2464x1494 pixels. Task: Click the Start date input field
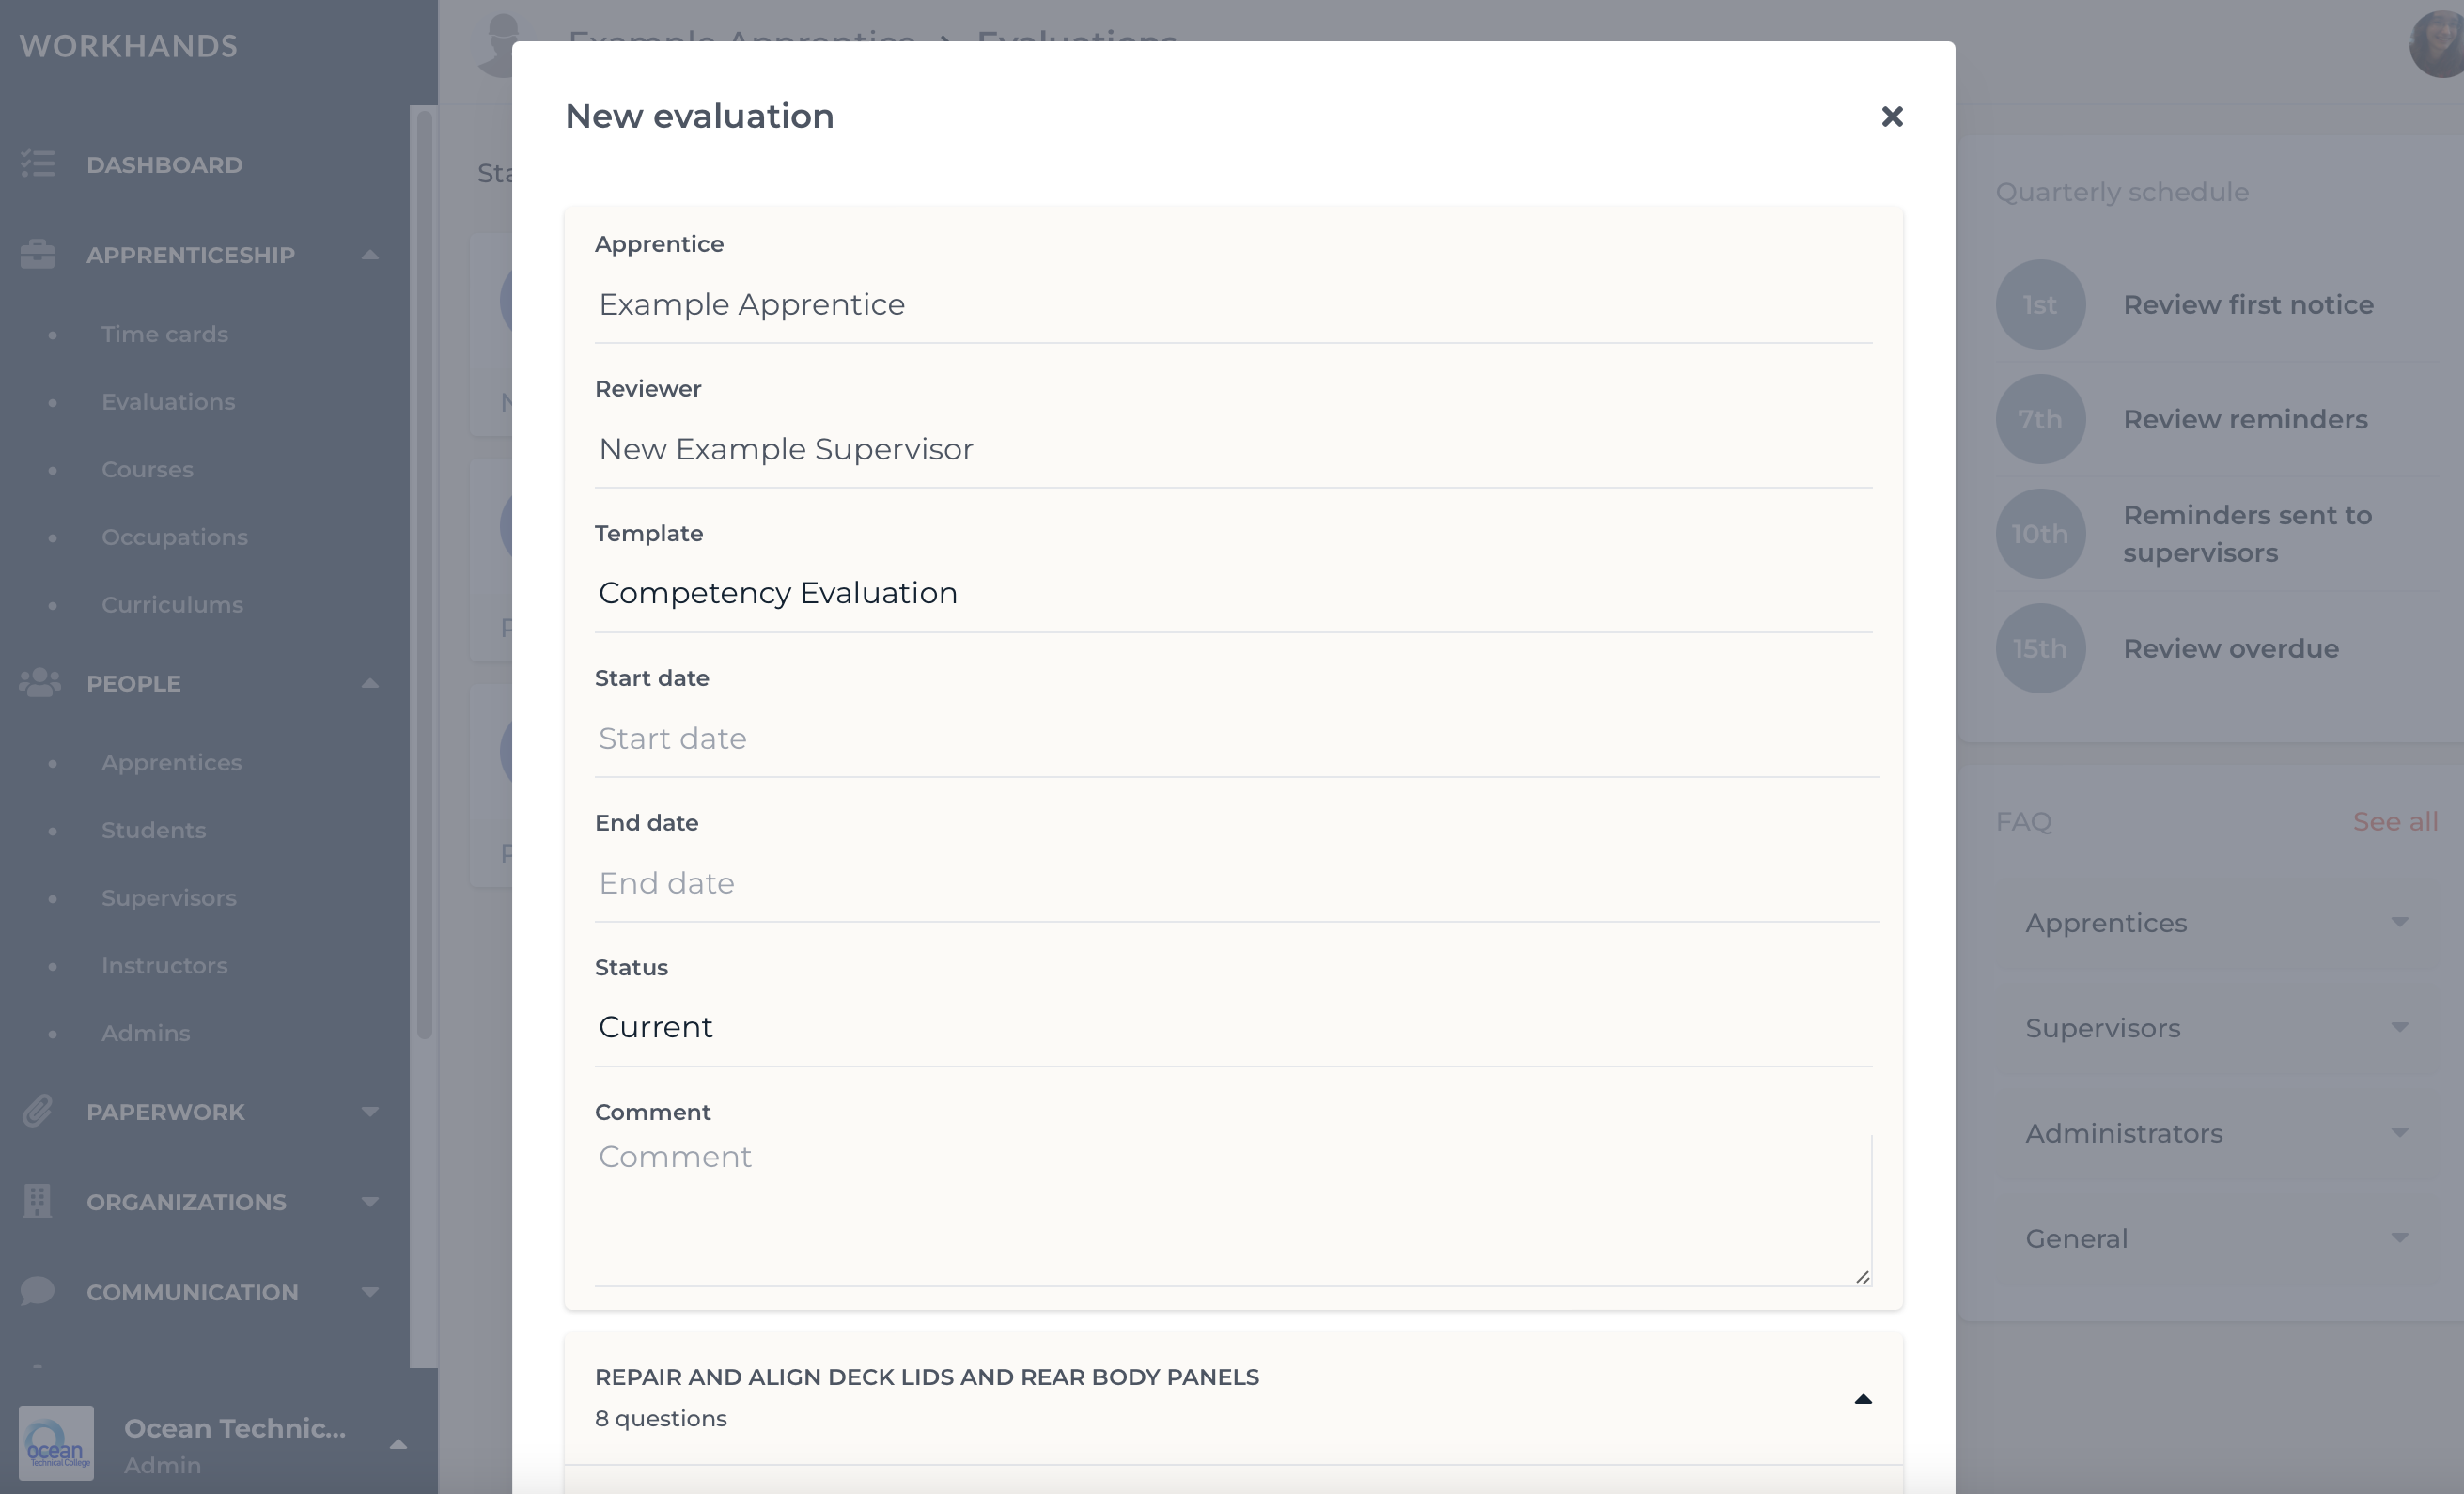coord(1237,738)
